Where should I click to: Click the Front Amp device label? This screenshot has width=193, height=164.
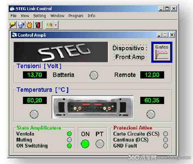click(x=130, y=57)
